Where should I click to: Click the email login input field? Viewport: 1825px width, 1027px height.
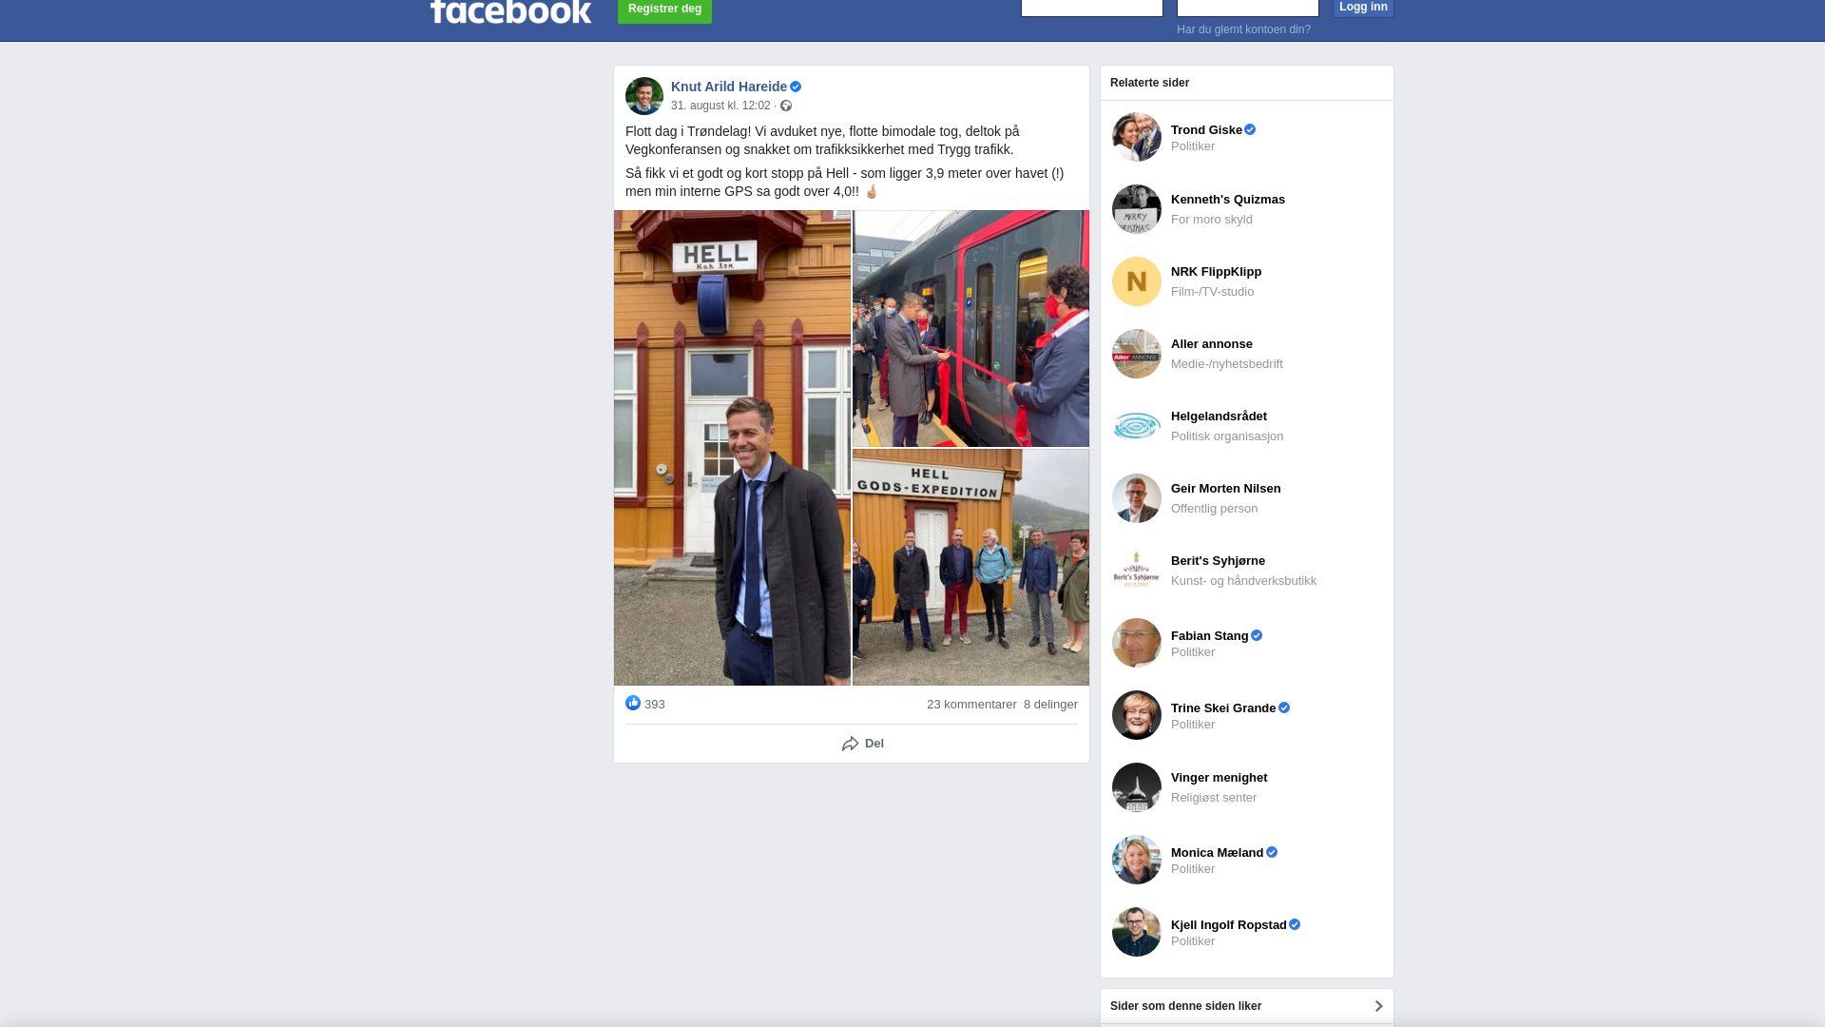click(1092, 8)
